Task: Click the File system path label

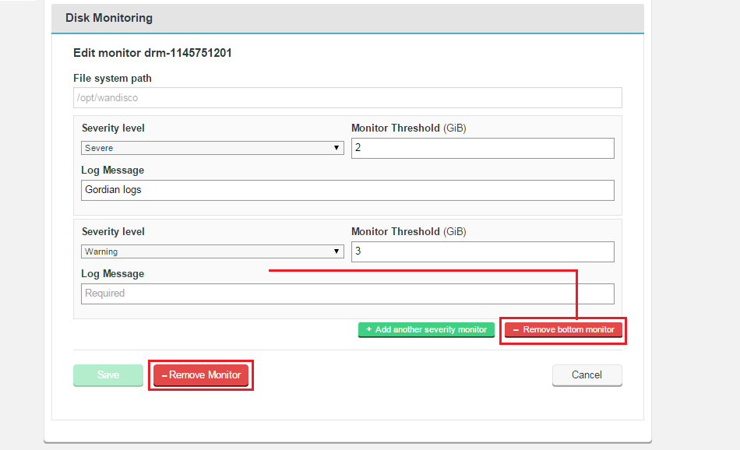Action: pos(112,79)
